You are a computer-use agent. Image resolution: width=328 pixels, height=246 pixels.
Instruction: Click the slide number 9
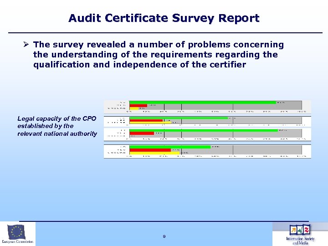tap(164, 236)
